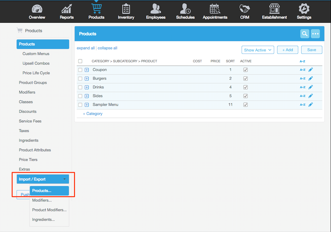Click the search magnifier in Products header

[x=305, y=34]
